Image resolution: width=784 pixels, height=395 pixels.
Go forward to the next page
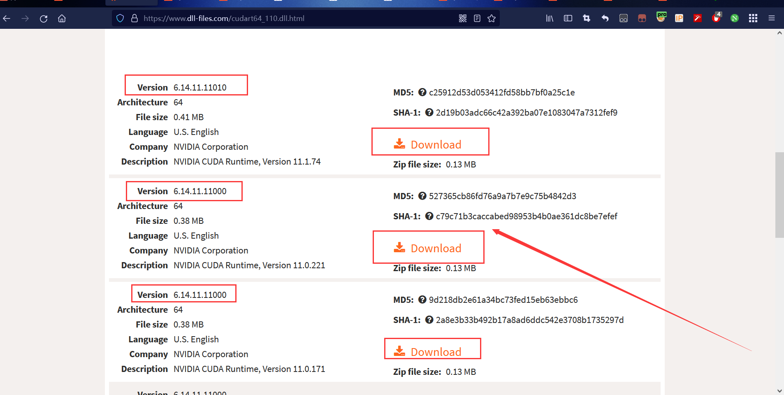pyautogui.click(x=25, y=19)
